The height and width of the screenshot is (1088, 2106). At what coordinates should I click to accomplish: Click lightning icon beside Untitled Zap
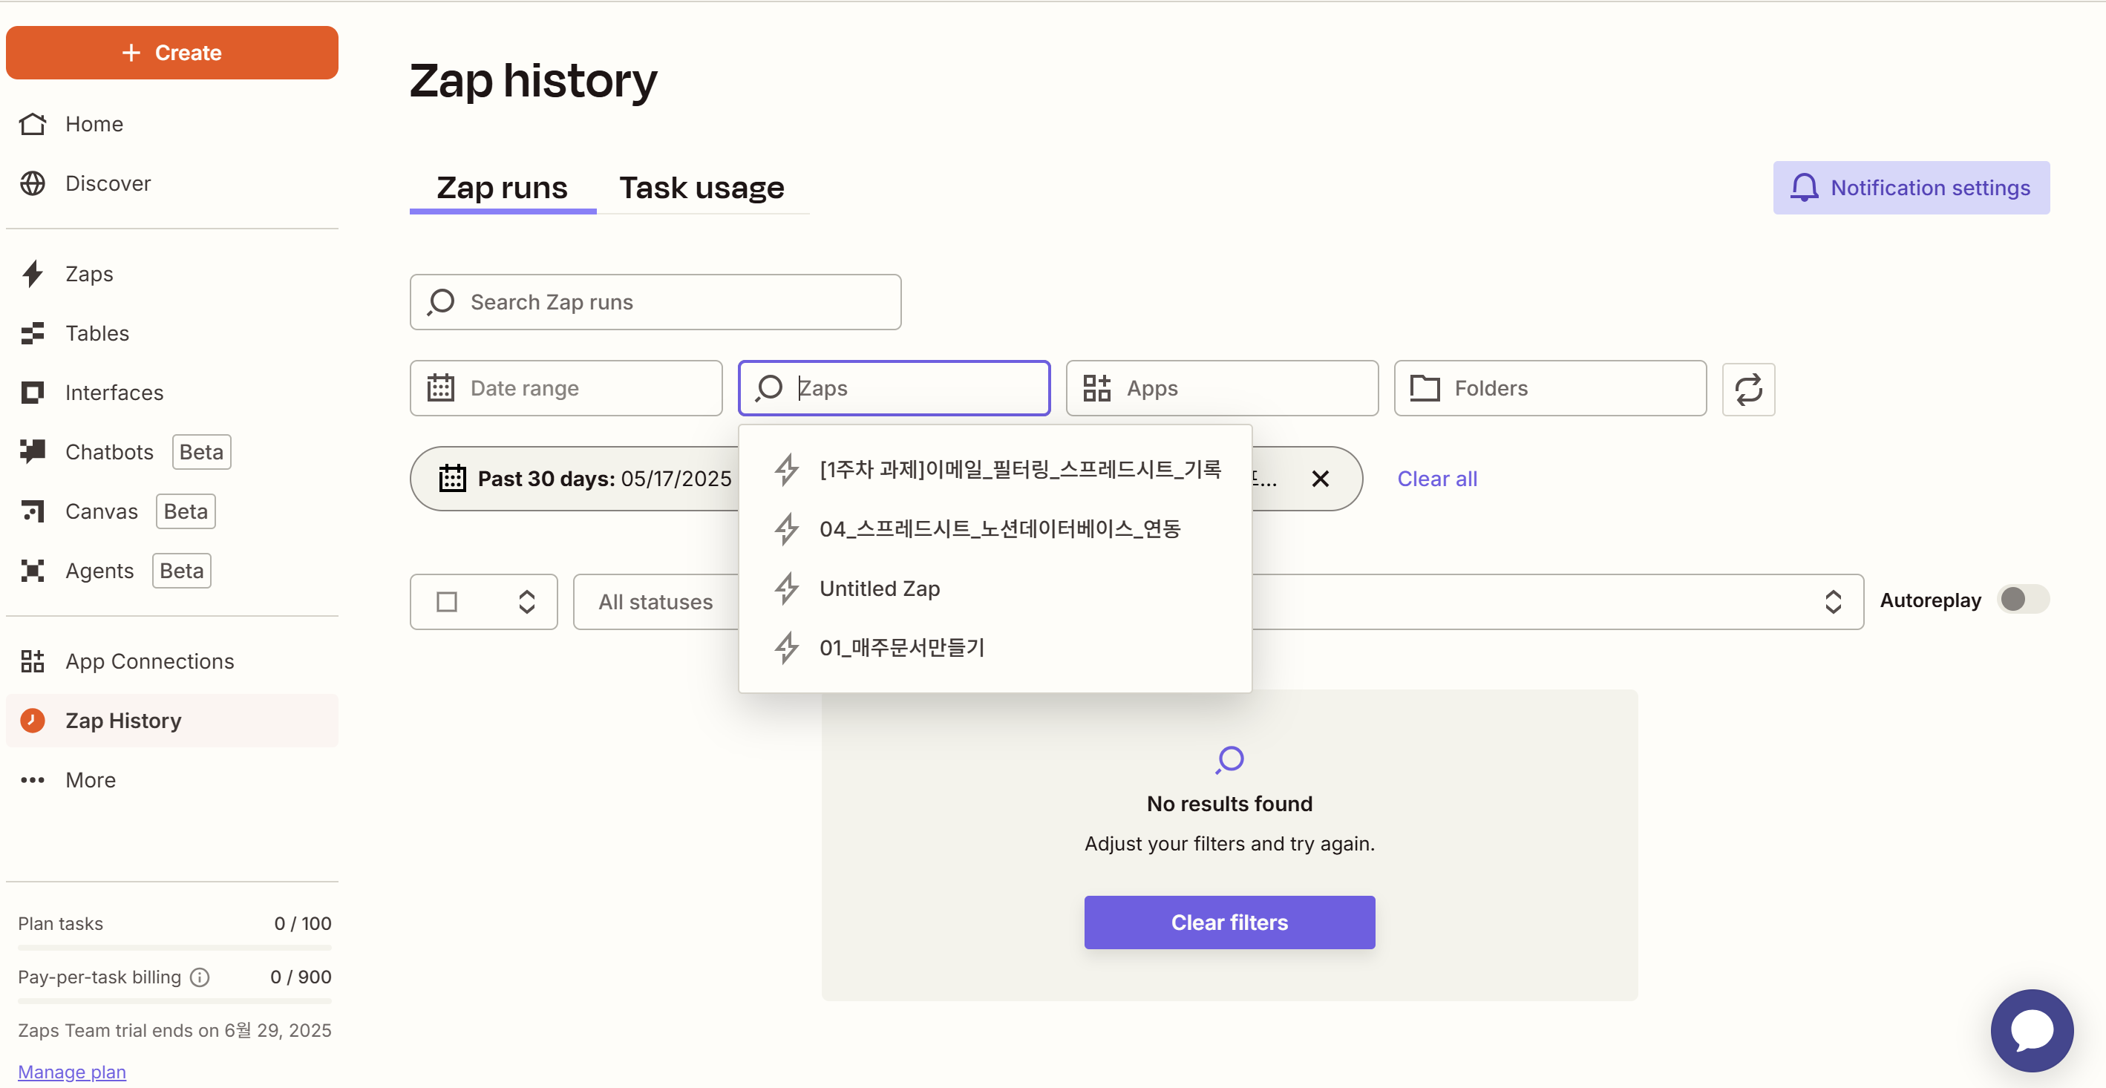[788, 589]
